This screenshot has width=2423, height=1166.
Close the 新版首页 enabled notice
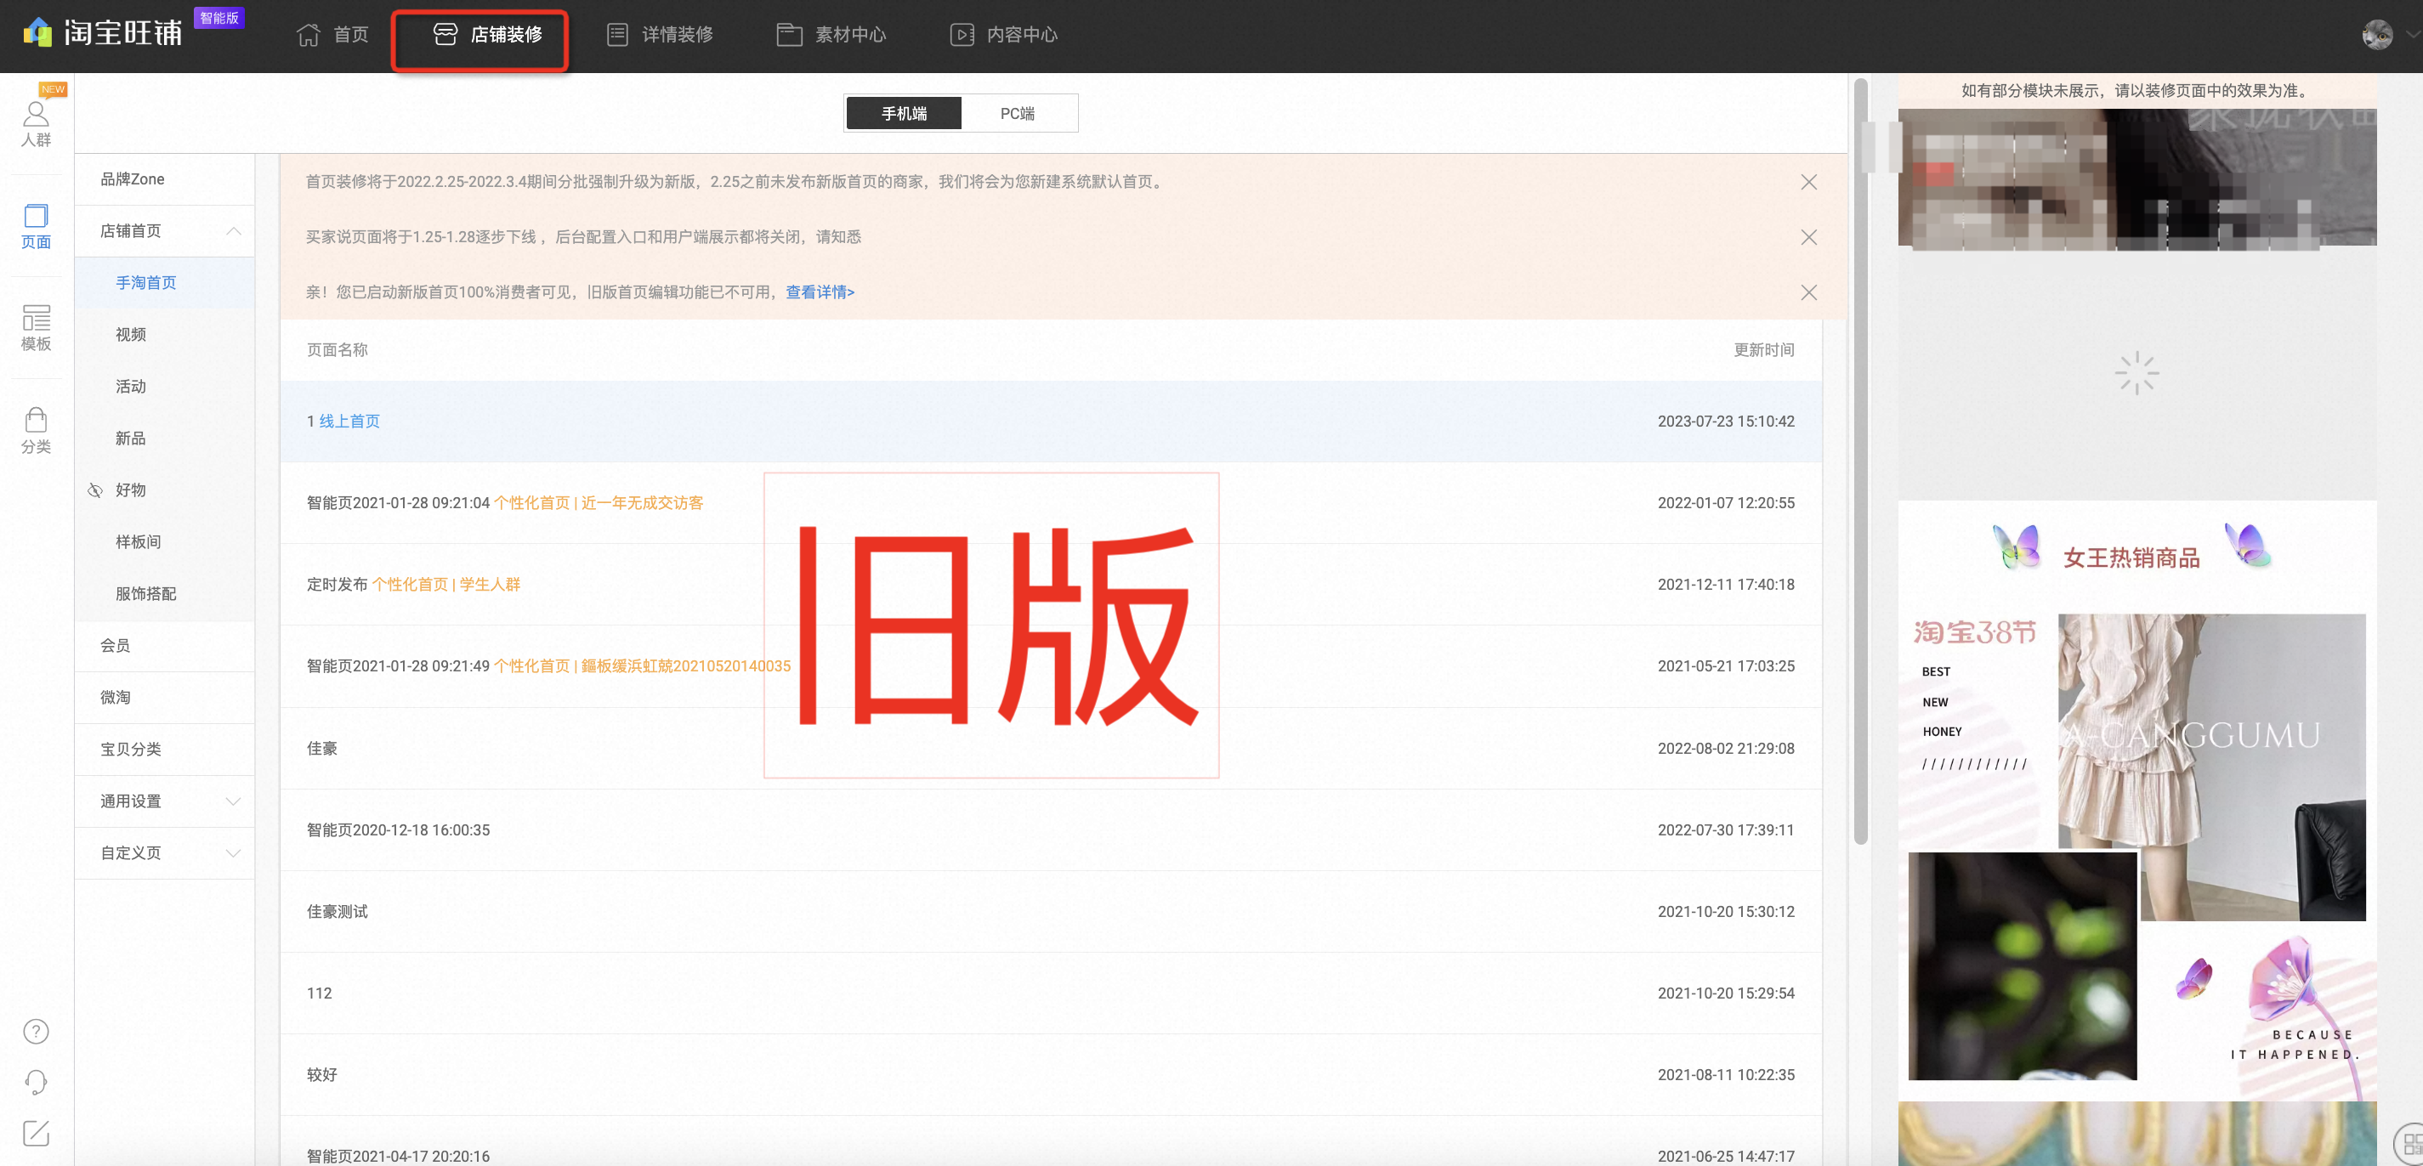coord(1807,292)
